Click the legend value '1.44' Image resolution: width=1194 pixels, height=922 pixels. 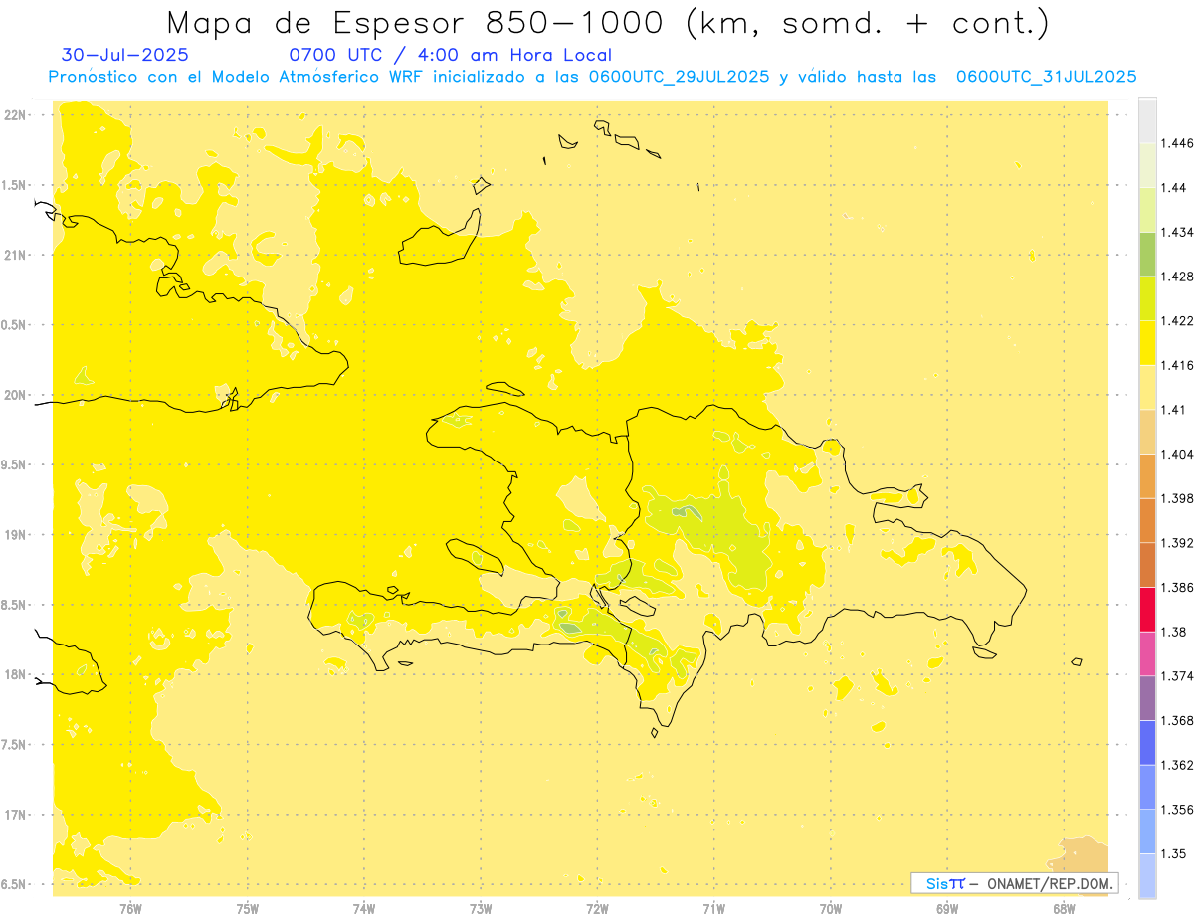[x=1174, y=188]
